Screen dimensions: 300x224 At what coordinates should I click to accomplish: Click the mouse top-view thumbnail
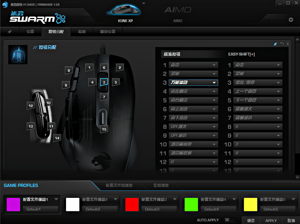(x=18, y=54)
